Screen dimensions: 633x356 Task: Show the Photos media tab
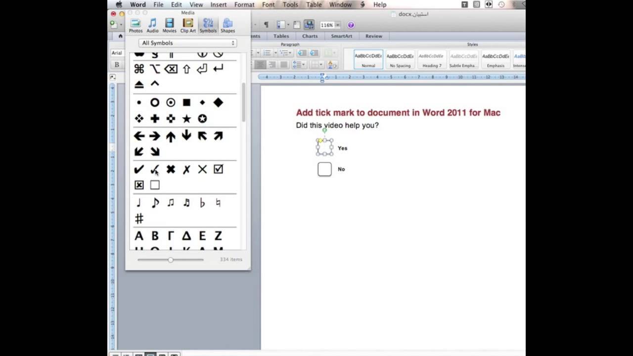[136, 25]
